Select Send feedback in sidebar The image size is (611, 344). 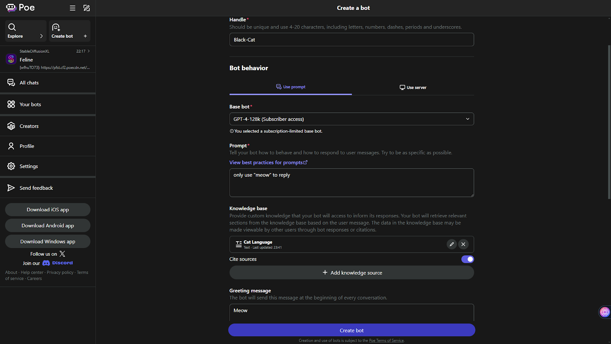[48, 188]
